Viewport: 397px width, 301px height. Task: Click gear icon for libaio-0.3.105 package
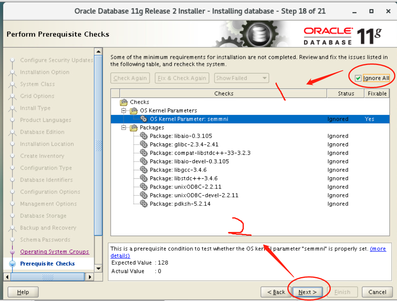[143, 136]
